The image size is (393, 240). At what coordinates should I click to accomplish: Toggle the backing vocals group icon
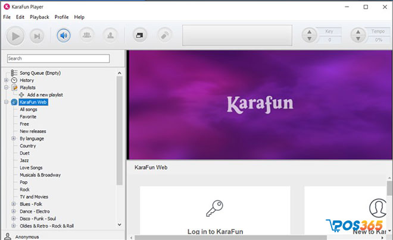(x=87, y=35)
